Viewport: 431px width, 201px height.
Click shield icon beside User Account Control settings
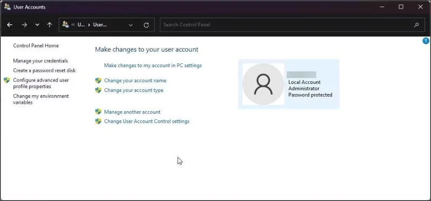[x=98, y=121]
